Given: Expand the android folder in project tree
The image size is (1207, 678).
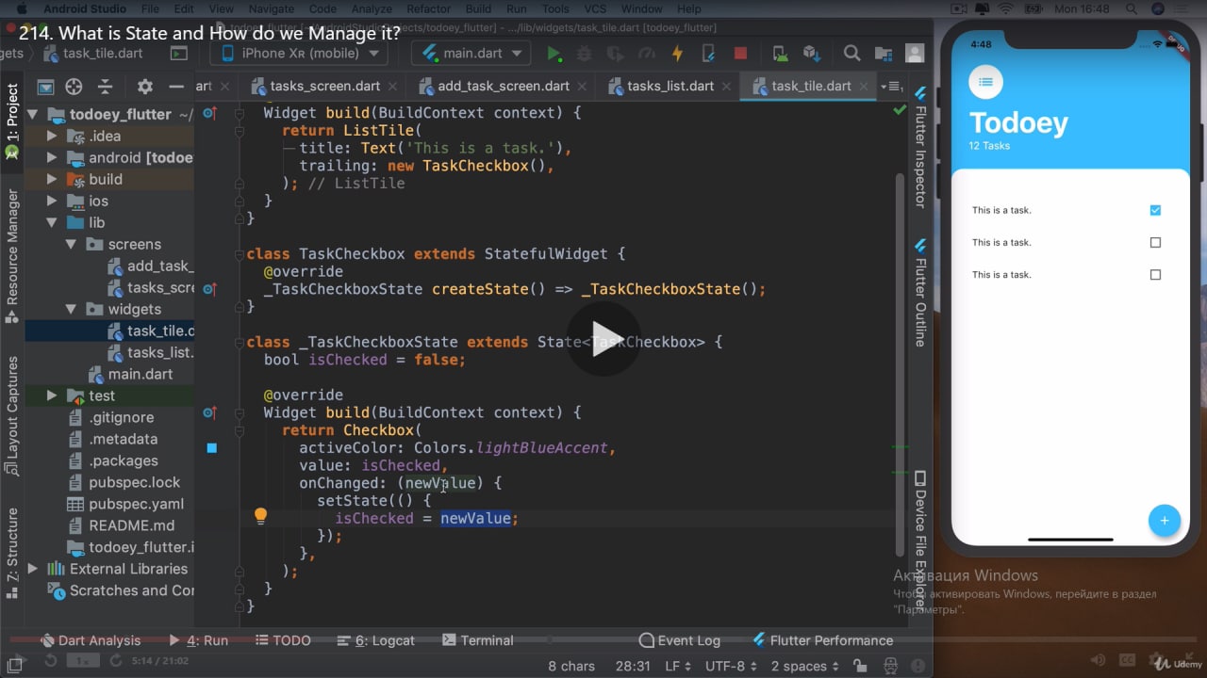Looking at the screenshot, I should click(52, 158).
